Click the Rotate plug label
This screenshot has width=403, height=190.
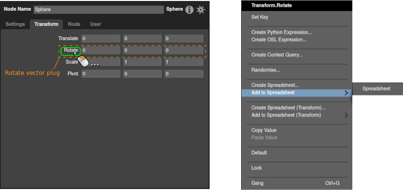(71, 50)
